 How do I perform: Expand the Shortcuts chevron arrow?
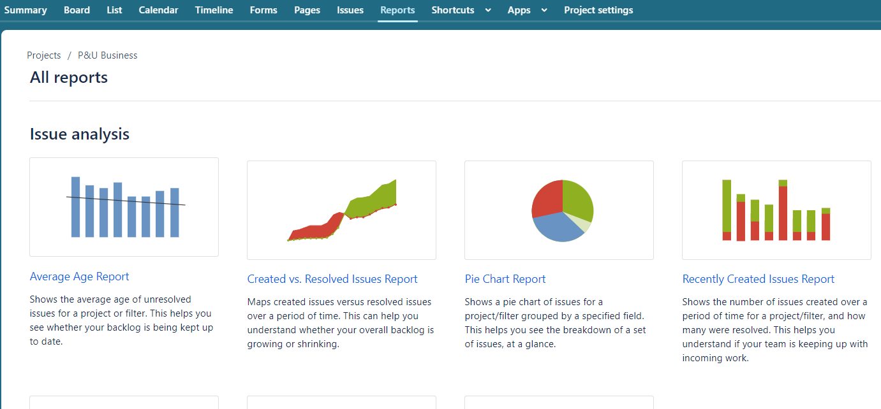point(487,11)
